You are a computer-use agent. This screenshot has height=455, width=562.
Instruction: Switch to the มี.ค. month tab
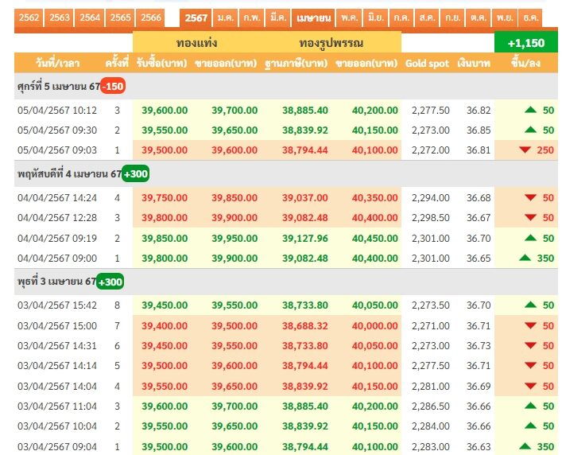(x=278, y=17)
